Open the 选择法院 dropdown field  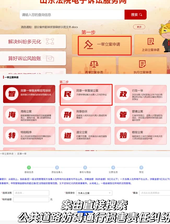coord(31,193)
